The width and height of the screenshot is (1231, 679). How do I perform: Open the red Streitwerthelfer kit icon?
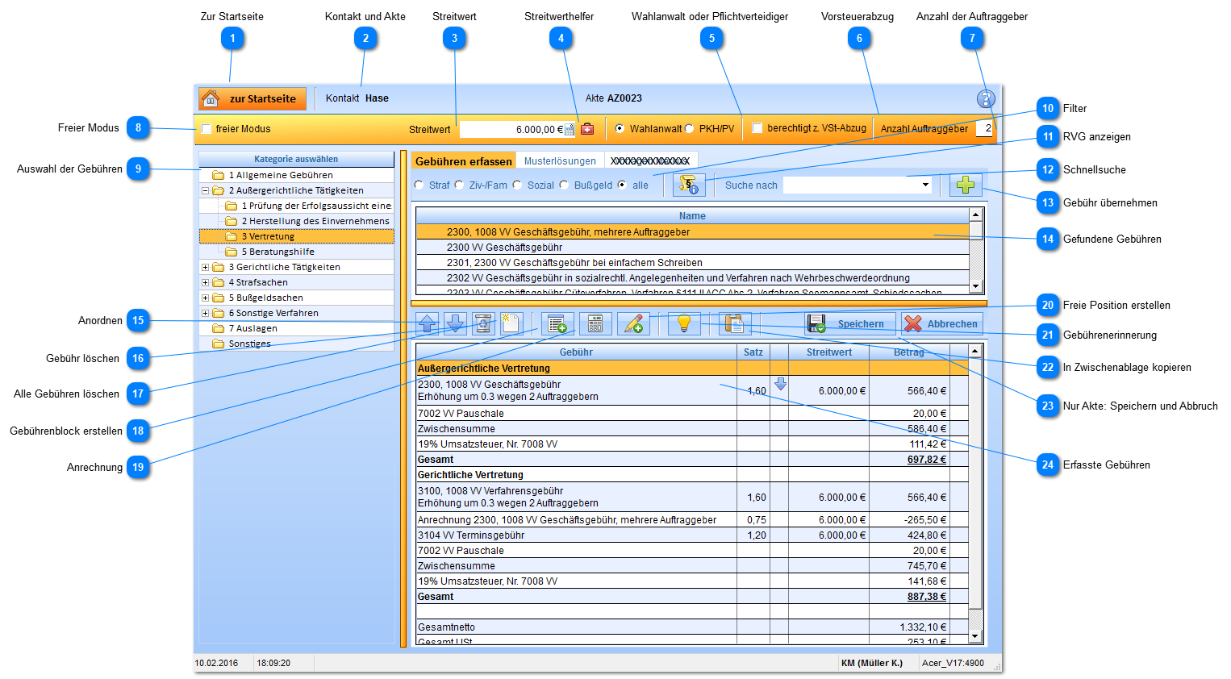click(x=587, y=129)
